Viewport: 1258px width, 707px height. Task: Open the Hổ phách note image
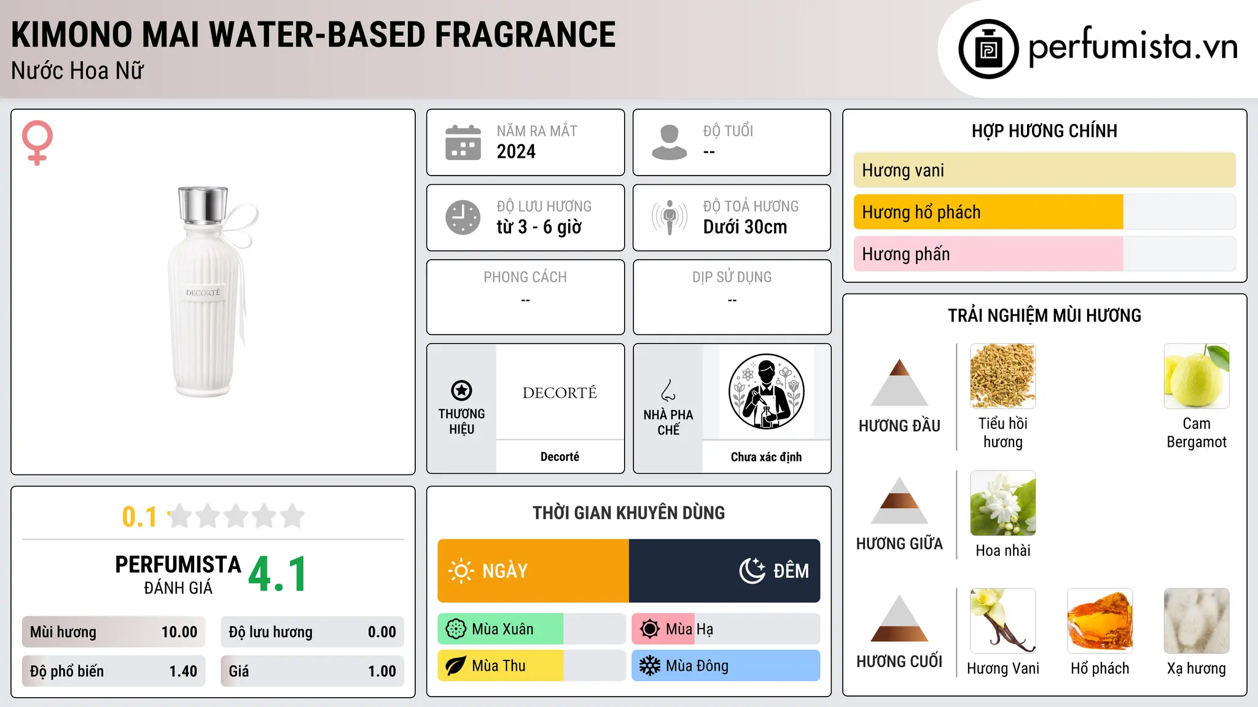1100,621
